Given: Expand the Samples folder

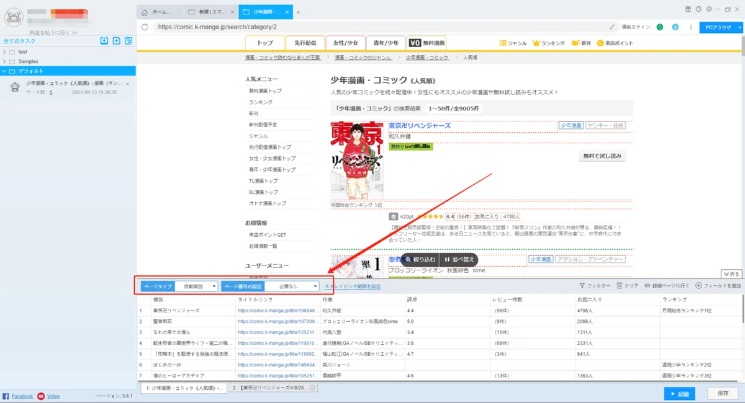Looking at the screenshot, I should pos(5,61).
